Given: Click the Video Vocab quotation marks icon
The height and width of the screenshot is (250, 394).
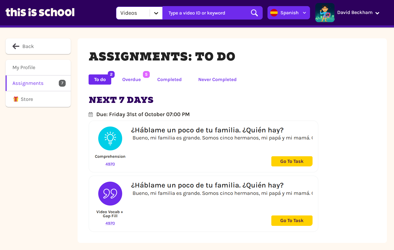Looking at the screenshot, I should (x=110, y=194).
